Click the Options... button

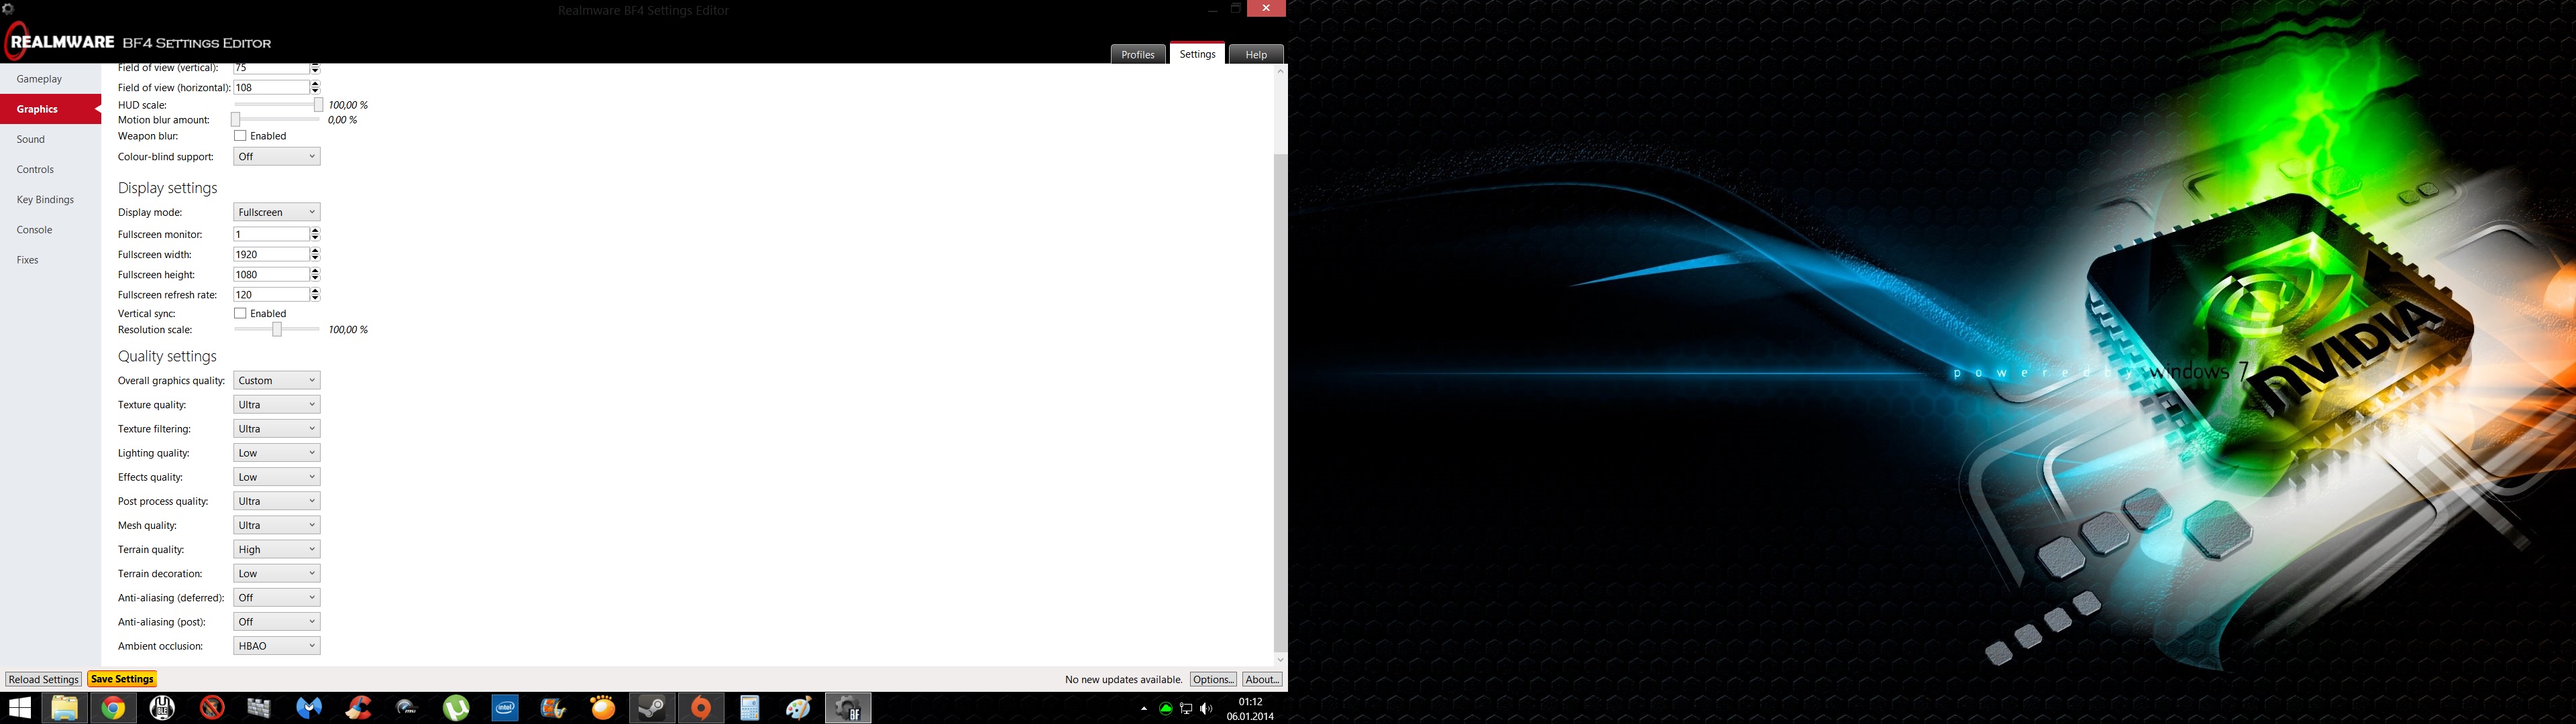coord(1212,679)
